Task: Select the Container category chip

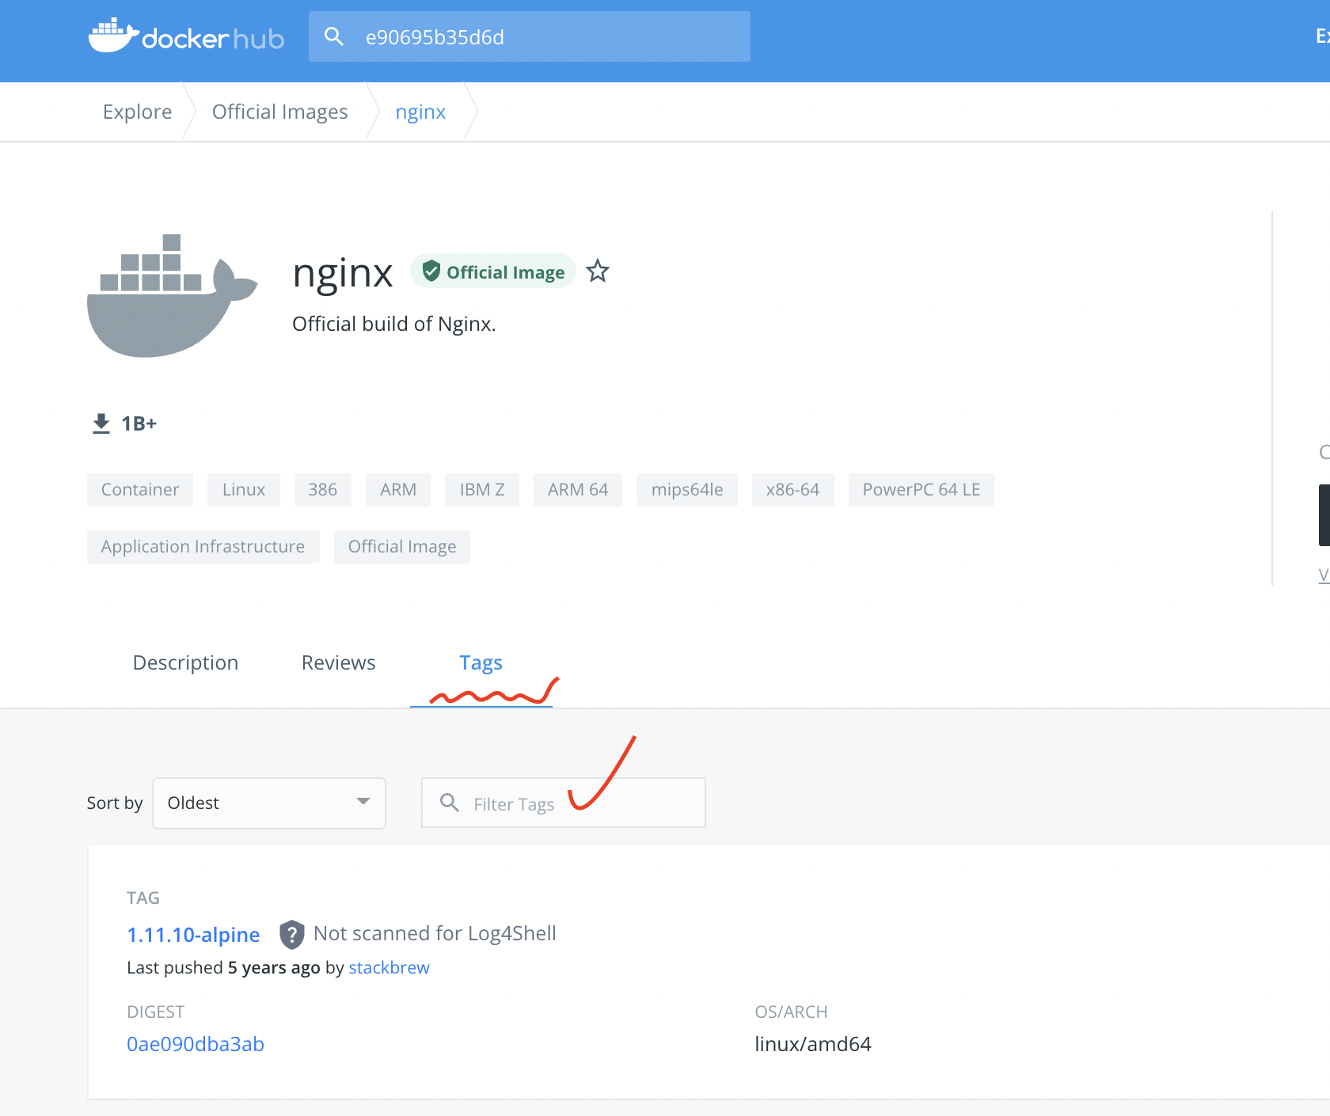Action: point(140,490)
